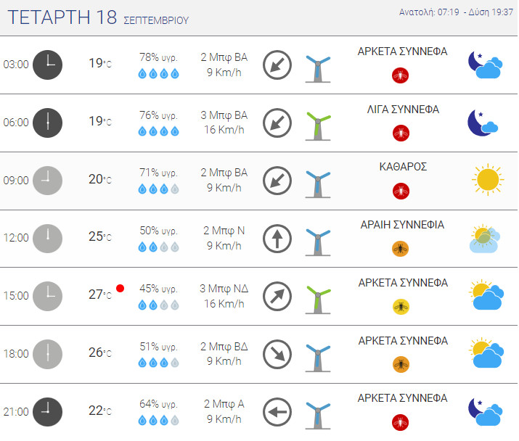Click the partly cloudy sun icon at 12:00
The width and height of the screenshot is (519, 441).
pos(485,239)
